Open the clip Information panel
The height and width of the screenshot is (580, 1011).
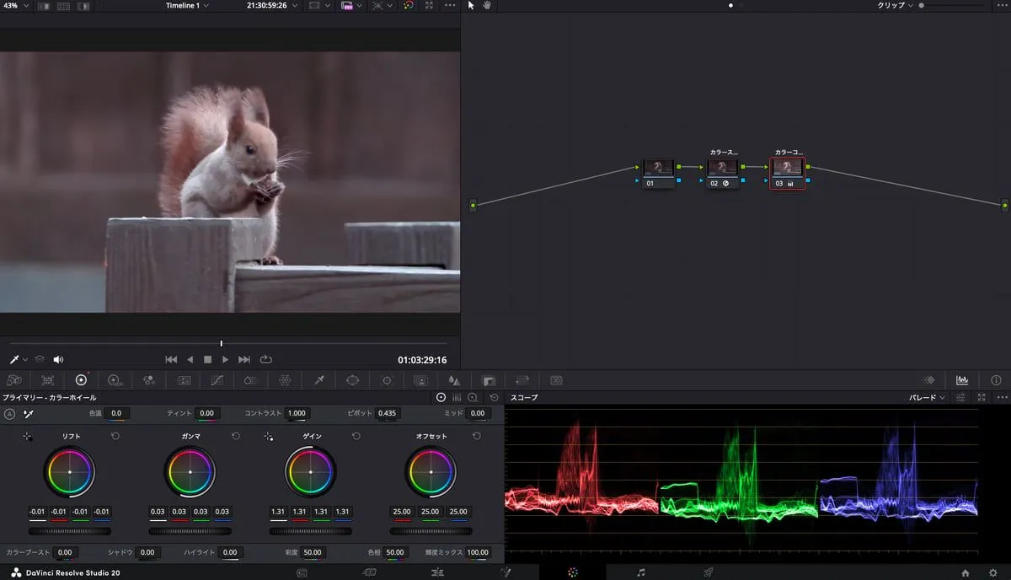pyautogui.click(x=996, y=380)
